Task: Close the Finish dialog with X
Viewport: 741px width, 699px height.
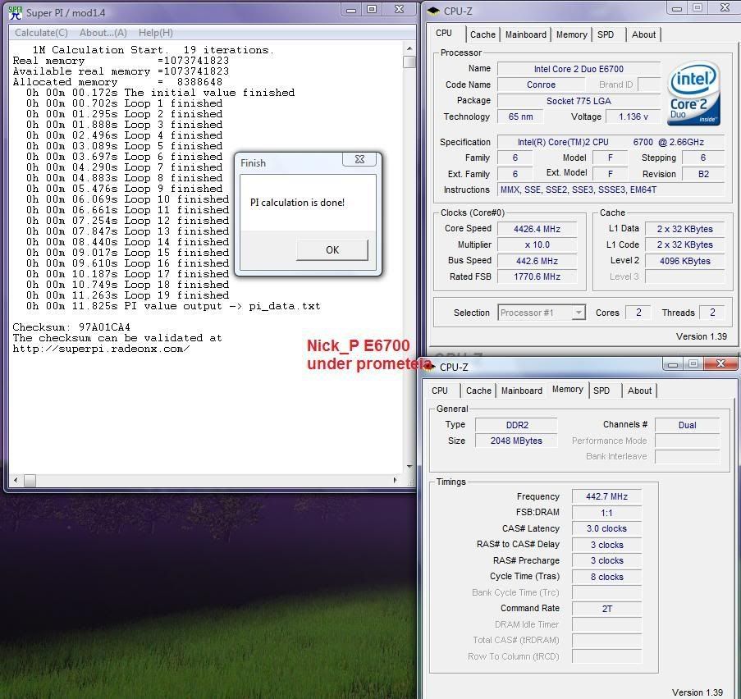Action: tap(359, 161)
